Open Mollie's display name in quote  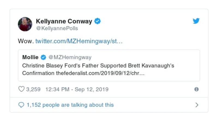[x=30, y=57]
